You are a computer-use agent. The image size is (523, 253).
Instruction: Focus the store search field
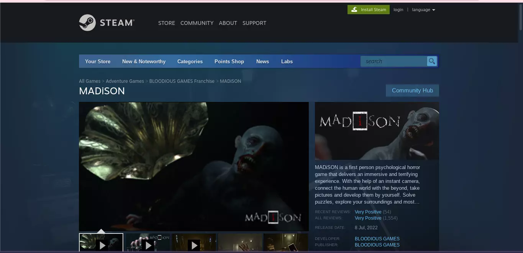[x=394, y=61]
